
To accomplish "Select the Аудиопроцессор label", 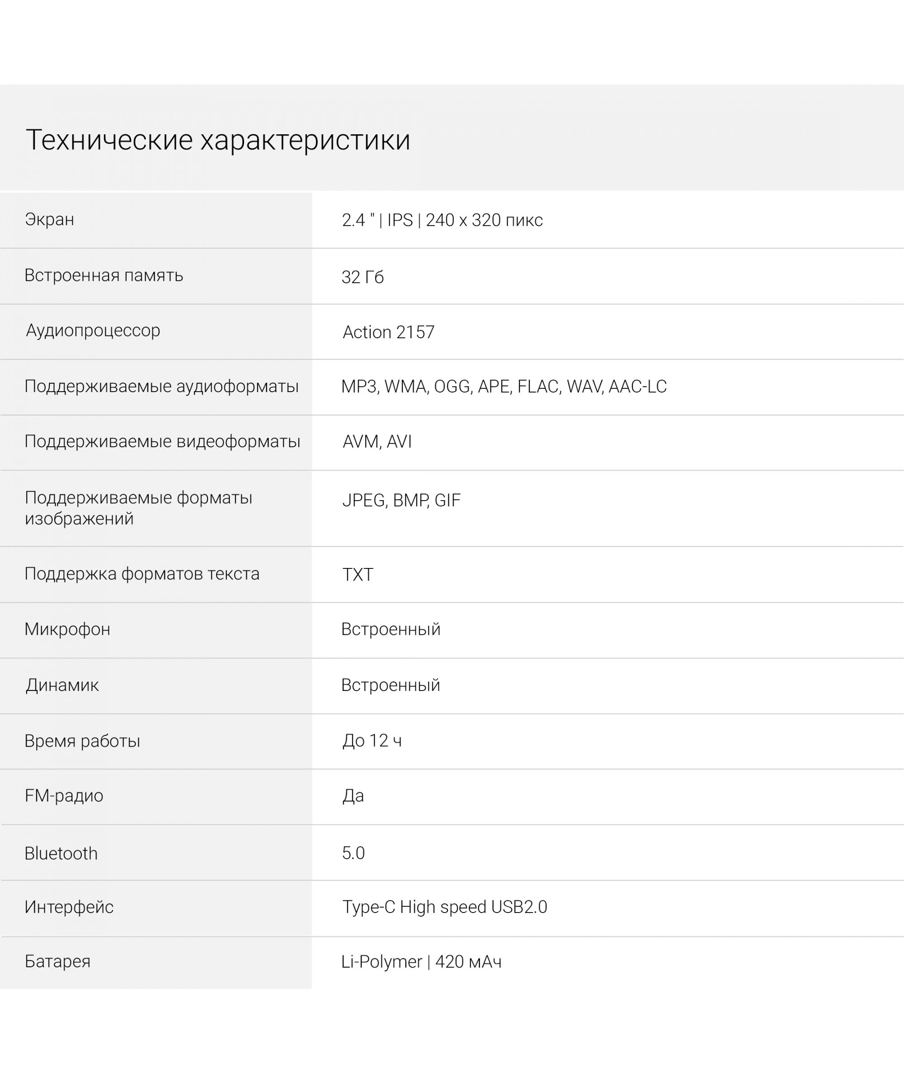I will [93, 331].
